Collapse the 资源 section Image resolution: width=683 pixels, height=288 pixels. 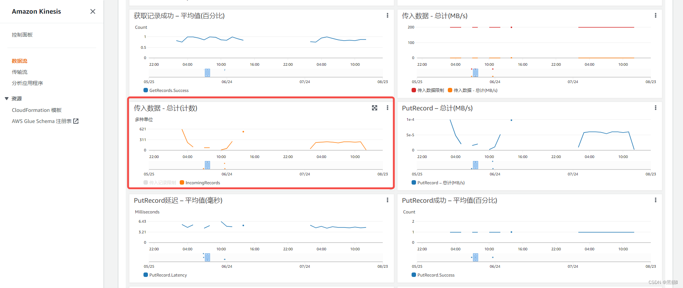(x=7, y=99)
